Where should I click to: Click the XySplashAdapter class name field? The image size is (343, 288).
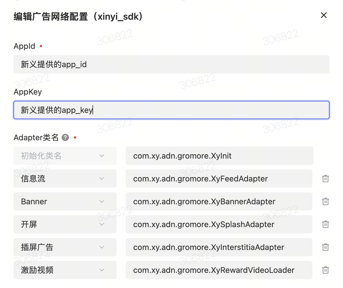click(x=219, y=225)
